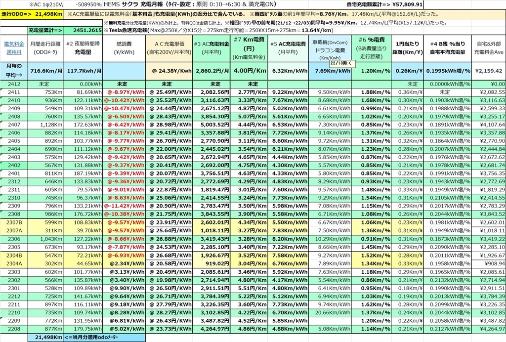Select the total ¥57,809.91 cell
The image size is (506, 342).
coord(407,4)
